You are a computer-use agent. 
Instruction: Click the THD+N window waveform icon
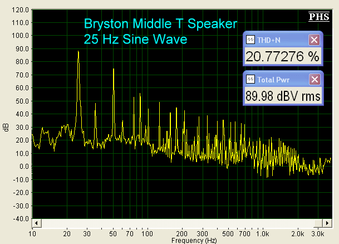pos(250,40)
